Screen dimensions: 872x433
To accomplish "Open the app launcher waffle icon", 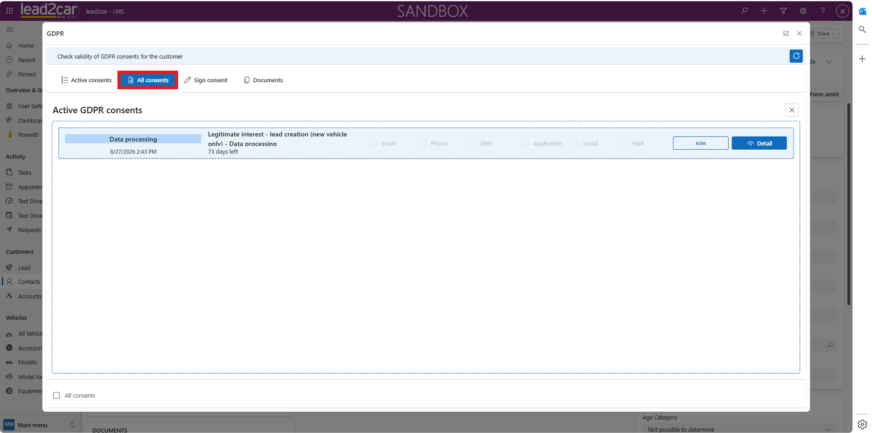I will click(x=9, y=11).
